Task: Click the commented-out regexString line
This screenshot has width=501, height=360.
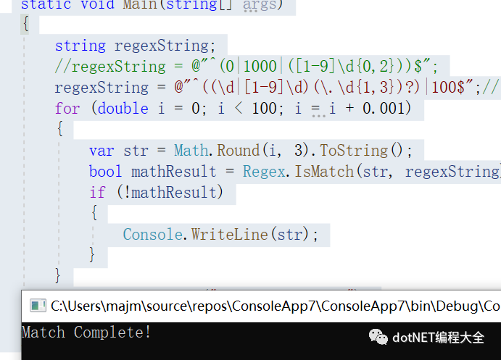Action: [246, 67]
